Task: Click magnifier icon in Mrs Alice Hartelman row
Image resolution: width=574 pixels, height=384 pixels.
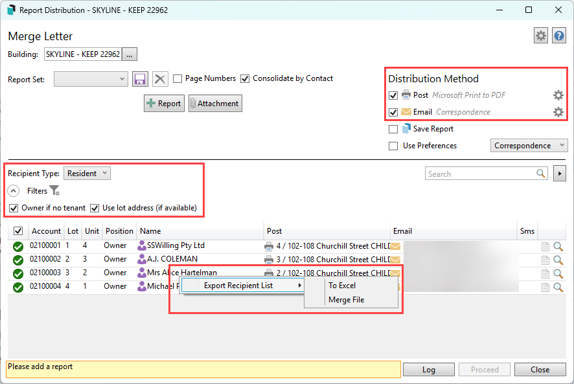Action: click(558, 274)
